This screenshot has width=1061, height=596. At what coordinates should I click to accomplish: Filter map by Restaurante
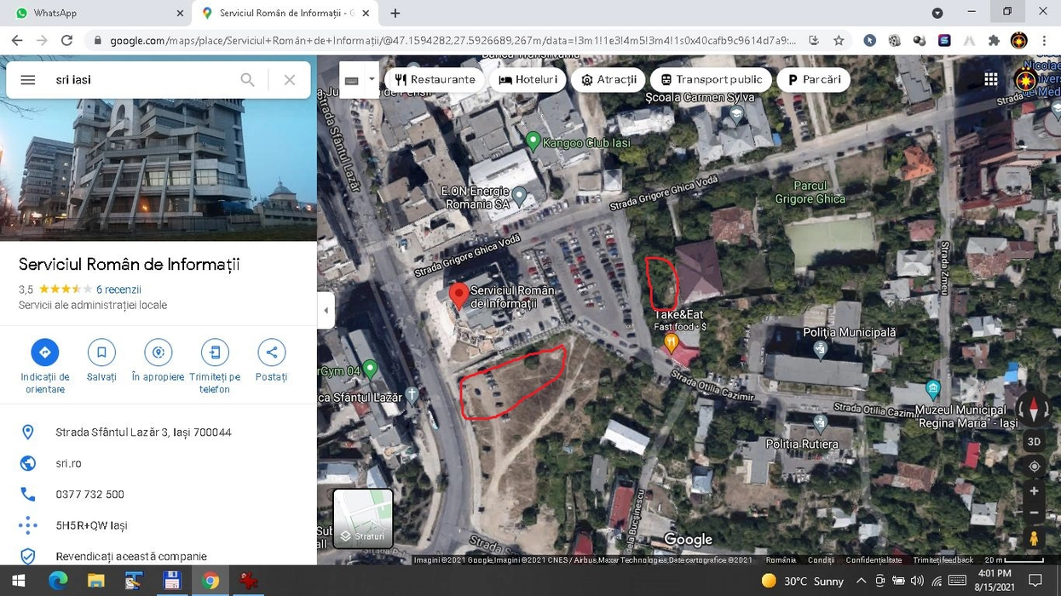[x=435, y=80]
